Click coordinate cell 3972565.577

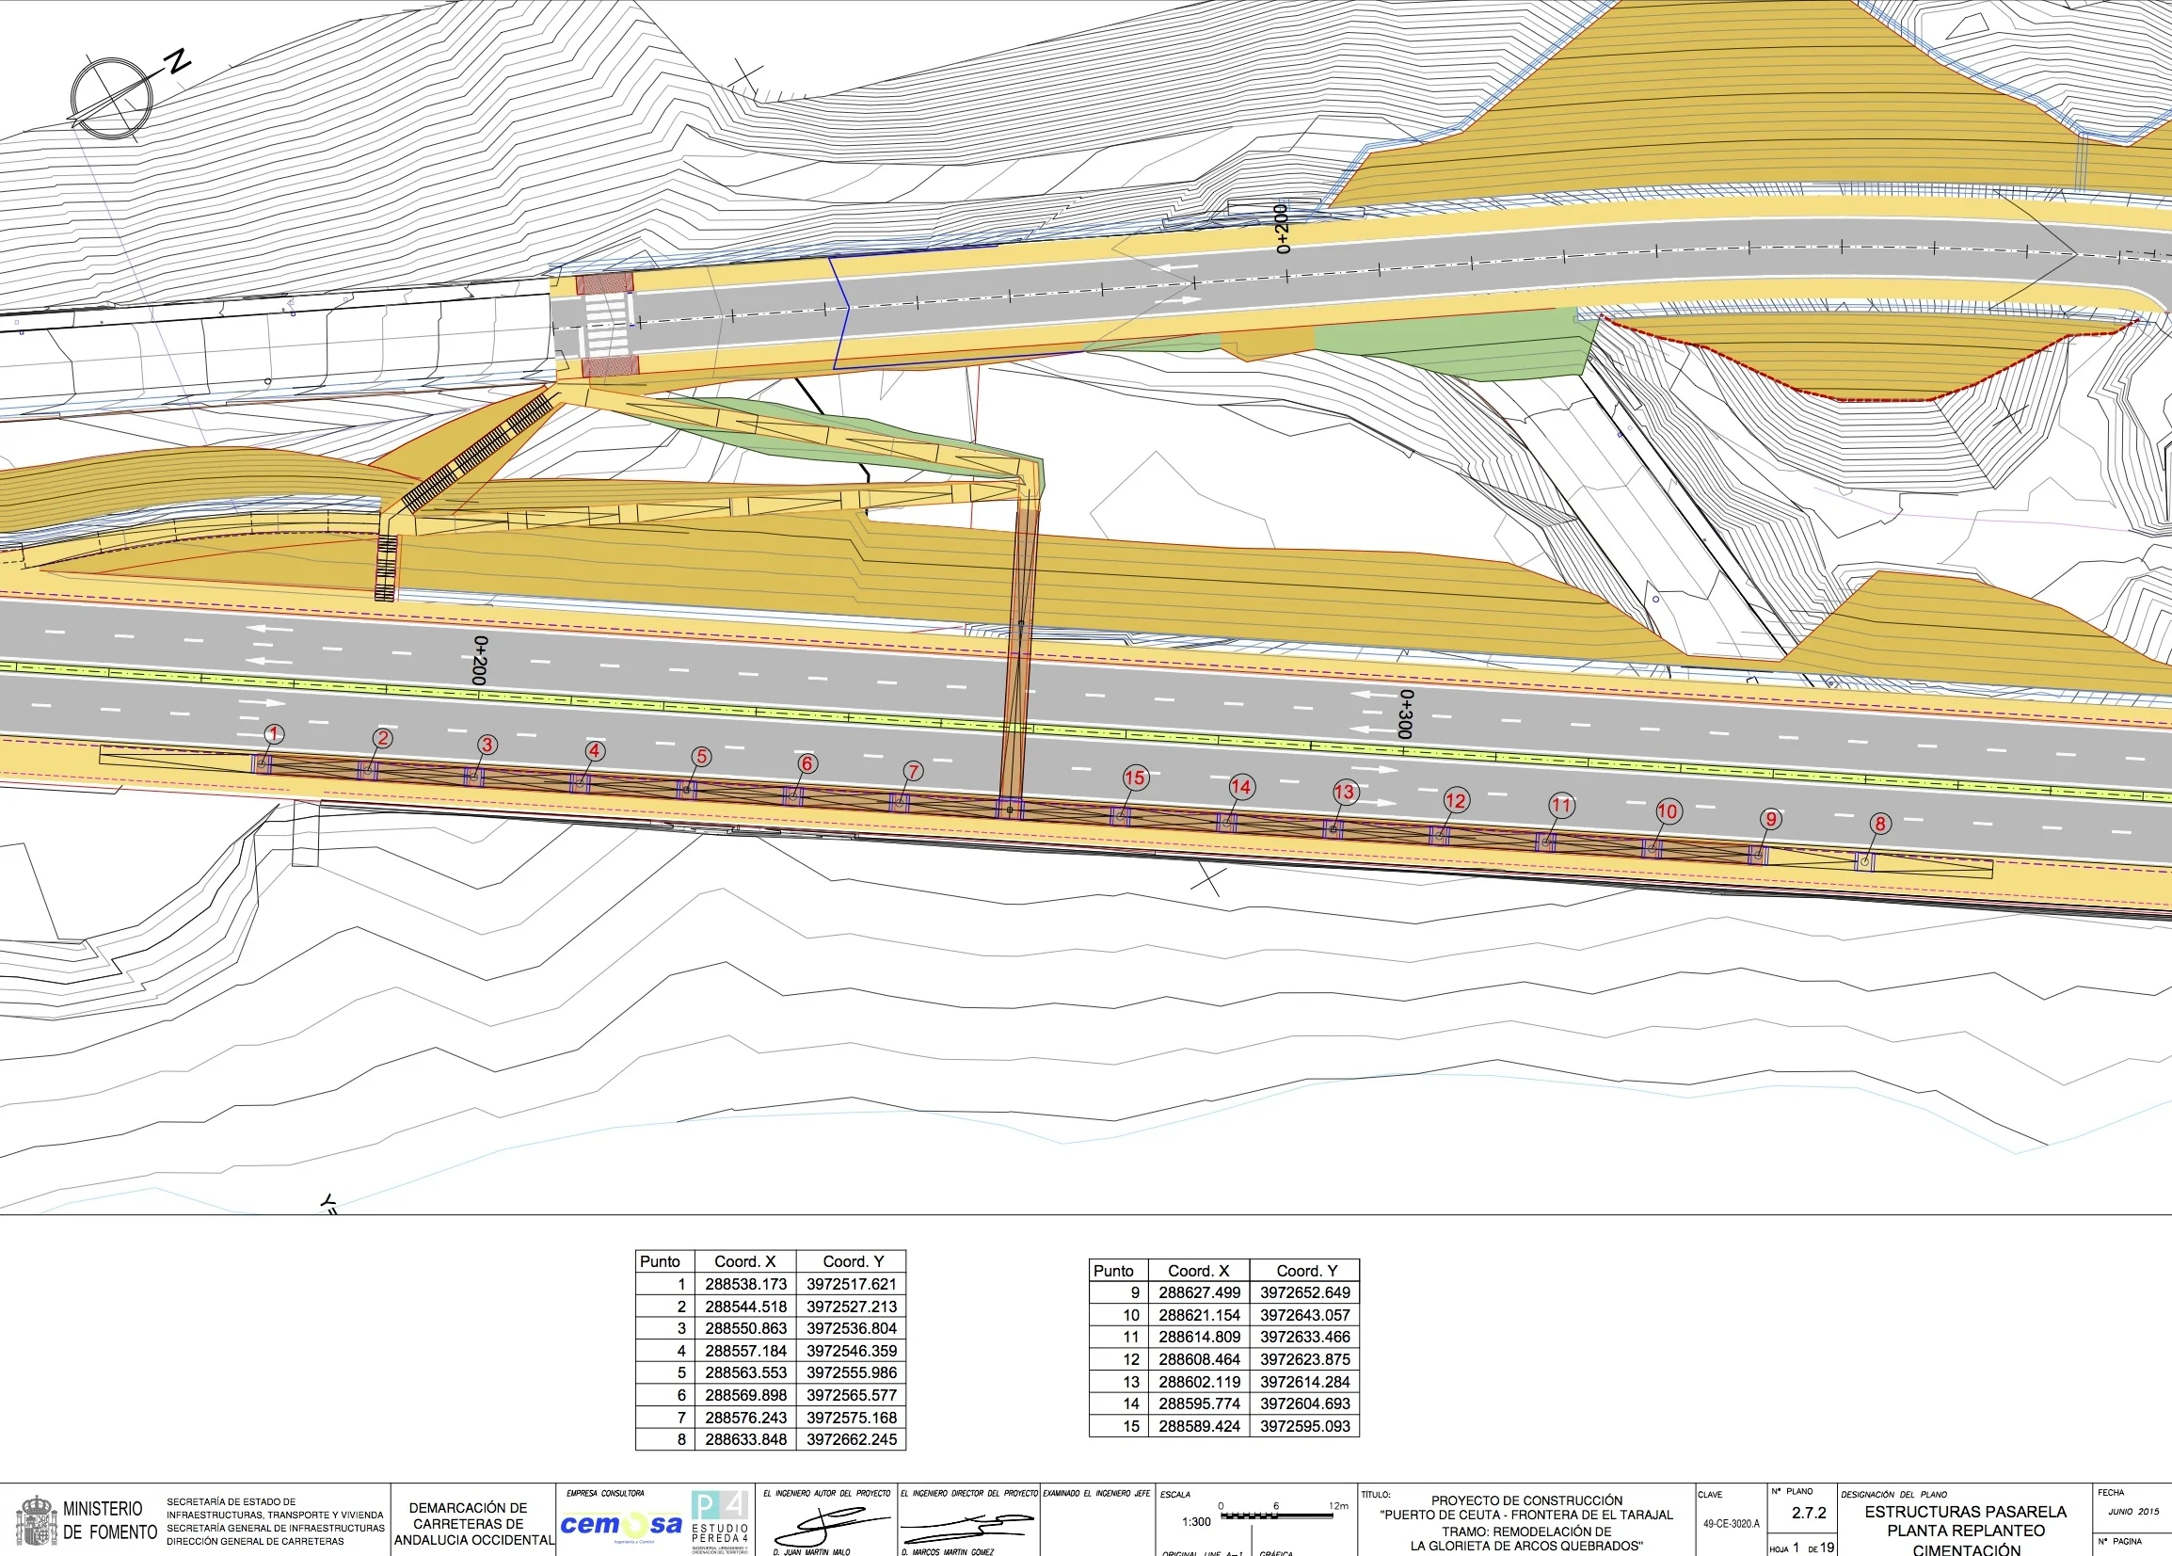click(851, 1395)
